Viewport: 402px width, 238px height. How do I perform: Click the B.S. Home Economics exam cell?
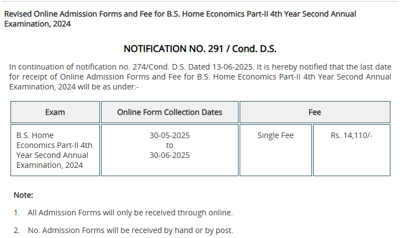pos(55,150)
